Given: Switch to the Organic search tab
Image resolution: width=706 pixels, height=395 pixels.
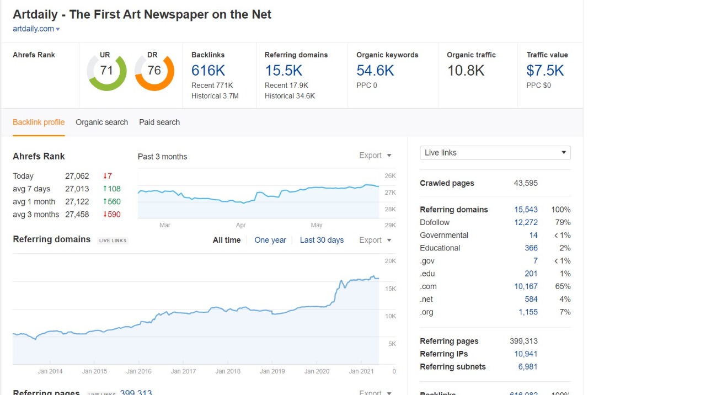Looking at the screenshot, I should pos(101,122).
